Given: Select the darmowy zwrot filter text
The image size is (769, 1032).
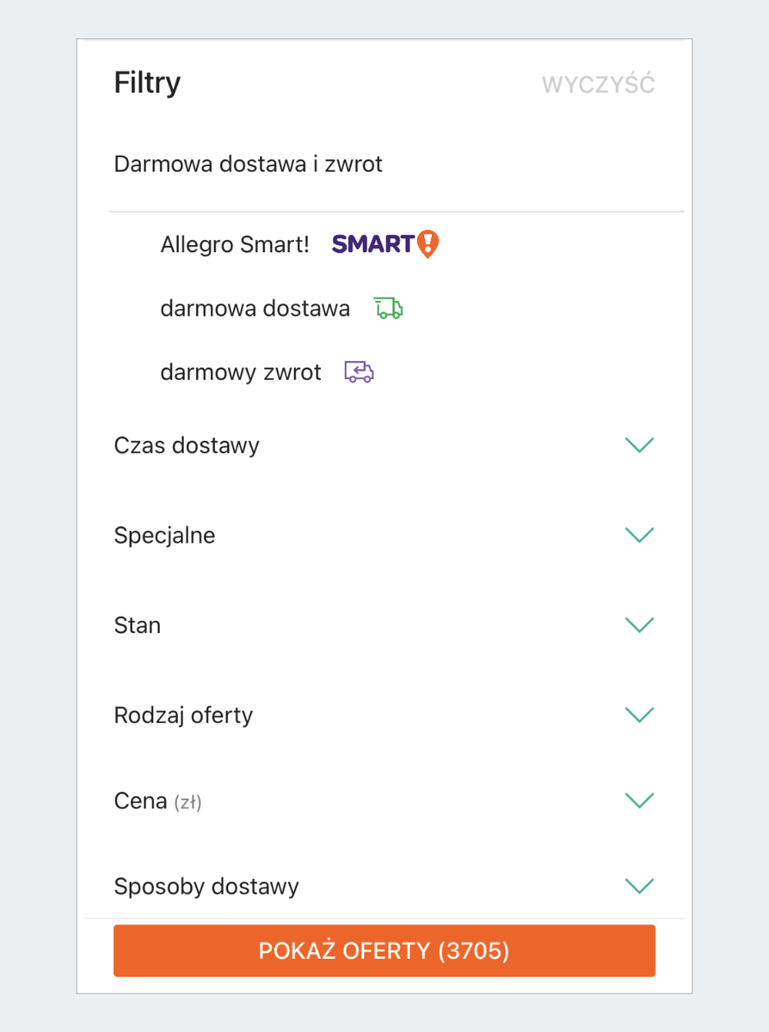Looking at the screenshot, I should (240, 372).
